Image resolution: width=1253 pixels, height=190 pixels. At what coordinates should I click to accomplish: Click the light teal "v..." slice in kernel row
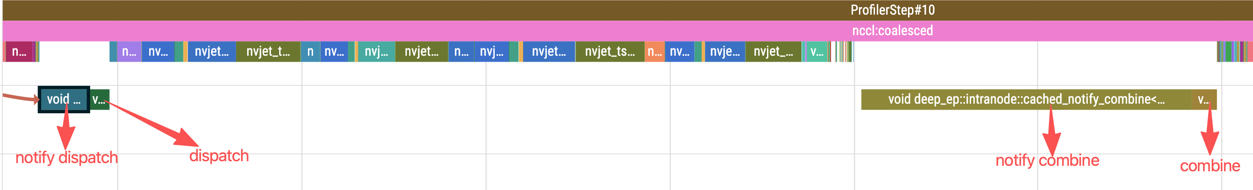point(817,52)
